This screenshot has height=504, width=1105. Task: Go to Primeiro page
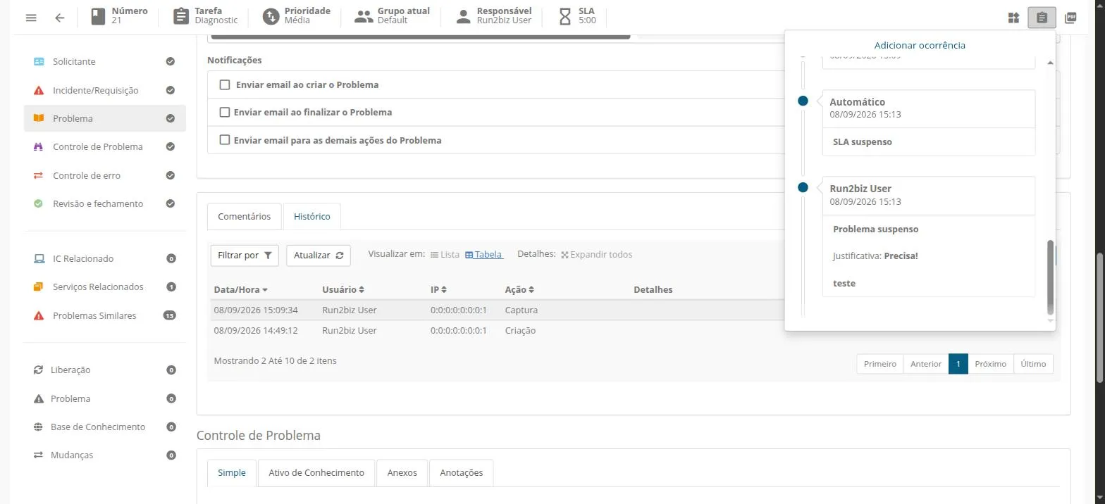pyautogui.click(x=880, y=364)
